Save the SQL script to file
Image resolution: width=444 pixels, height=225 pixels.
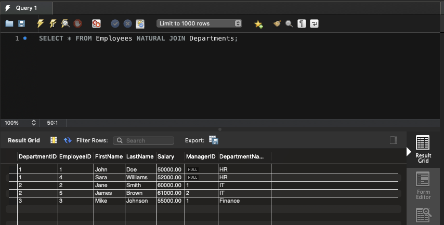coord(21,24)
